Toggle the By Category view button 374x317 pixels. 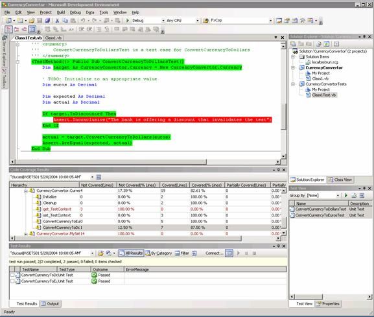pos(159,253)
